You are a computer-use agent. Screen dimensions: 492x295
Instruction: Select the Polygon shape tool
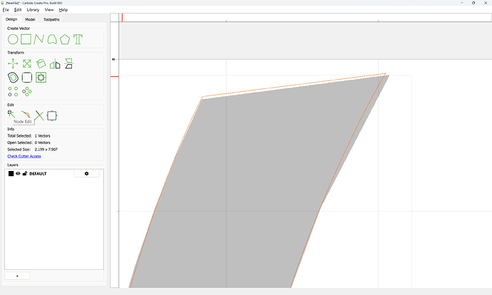(65, 39)
